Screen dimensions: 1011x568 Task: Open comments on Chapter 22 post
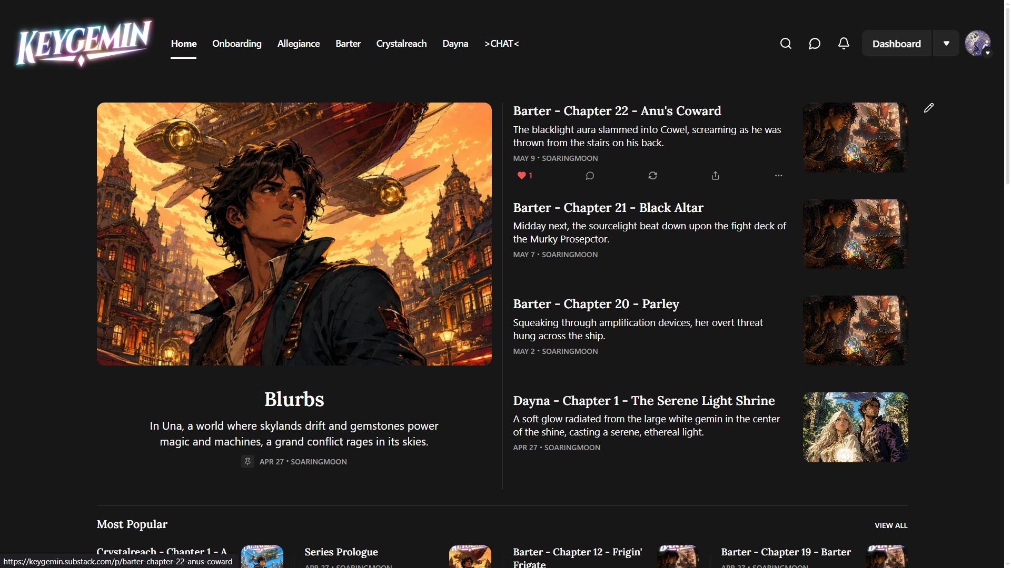point(590,176)
